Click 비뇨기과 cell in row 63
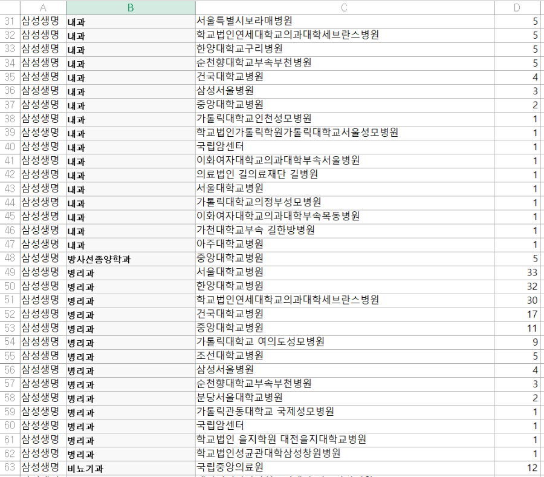The image size is (544, 477). (131, 468)
